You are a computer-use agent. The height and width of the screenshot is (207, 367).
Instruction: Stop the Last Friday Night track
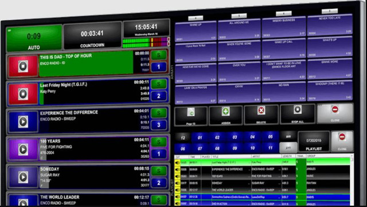[23, 94]
